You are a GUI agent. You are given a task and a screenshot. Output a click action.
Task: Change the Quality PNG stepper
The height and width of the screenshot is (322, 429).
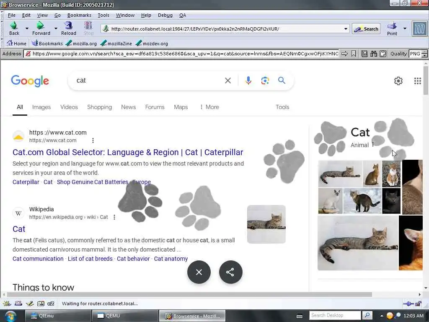click(x=424, y=54)
